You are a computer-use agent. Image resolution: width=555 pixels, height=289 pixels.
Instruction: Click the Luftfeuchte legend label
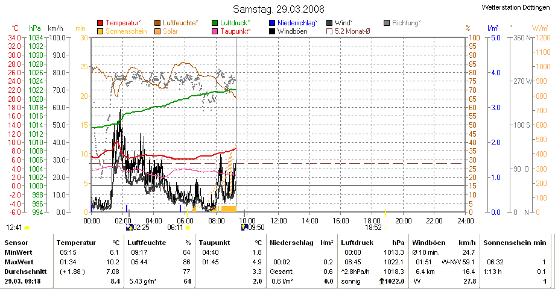[180, 23]
